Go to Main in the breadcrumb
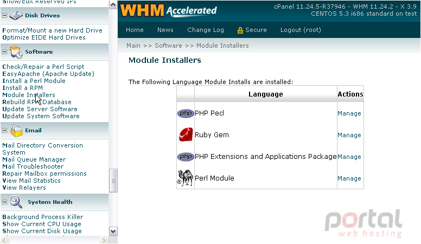 click(x=133, y=46)
